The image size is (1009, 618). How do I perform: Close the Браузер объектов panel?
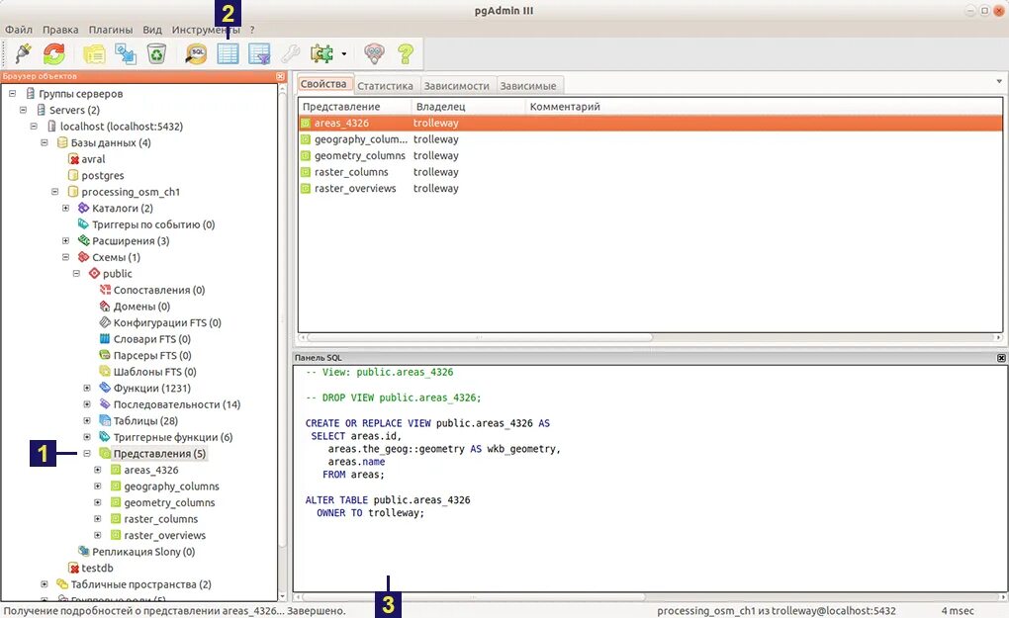(x=280, y=76)
